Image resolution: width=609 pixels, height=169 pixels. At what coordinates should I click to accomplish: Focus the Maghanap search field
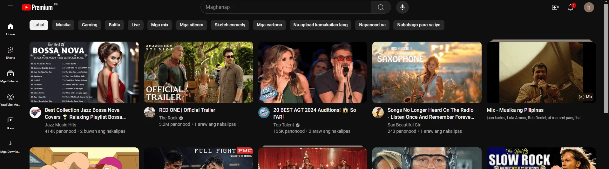(286, 7)
